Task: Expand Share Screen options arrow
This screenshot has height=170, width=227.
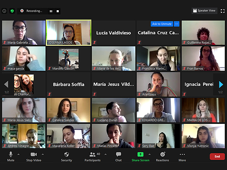Action: coord(150,154)
